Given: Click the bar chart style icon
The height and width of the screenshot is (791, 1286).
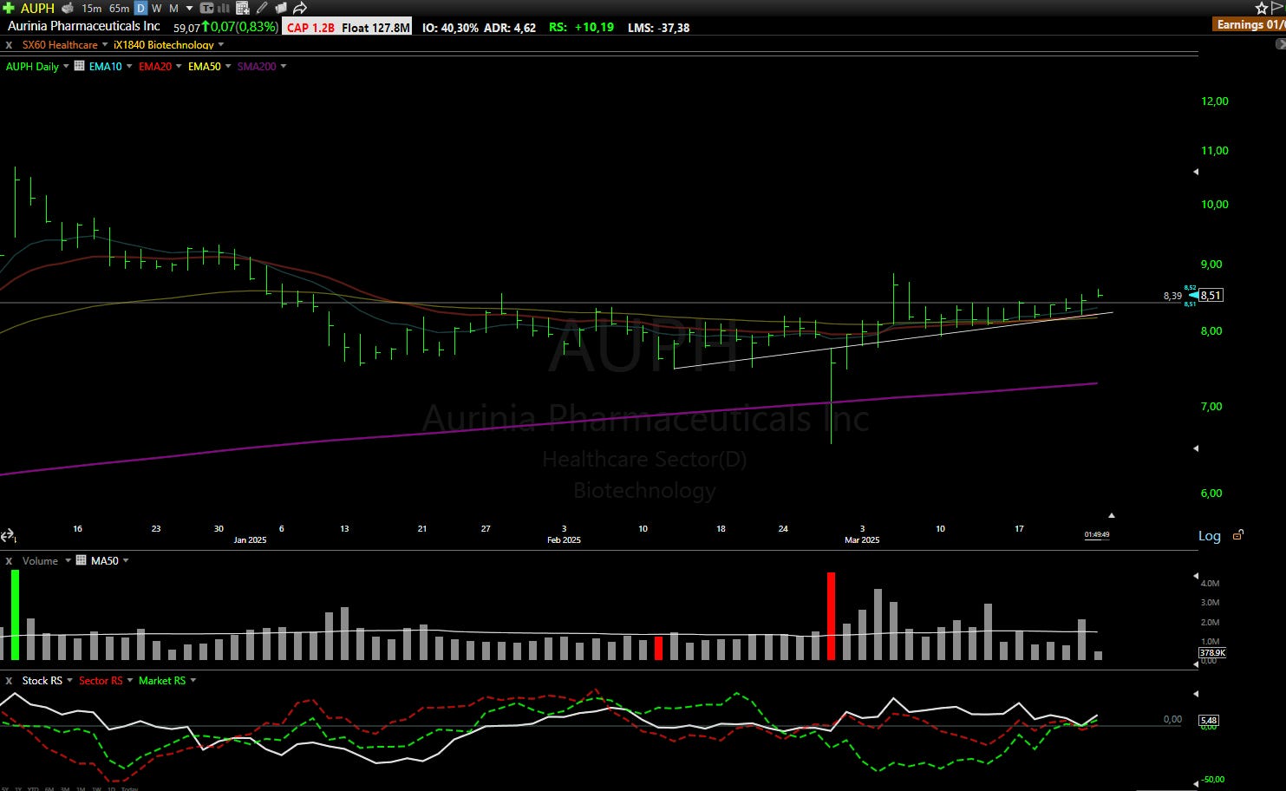Looking at the screenshot, I should [x=224, y=8].
